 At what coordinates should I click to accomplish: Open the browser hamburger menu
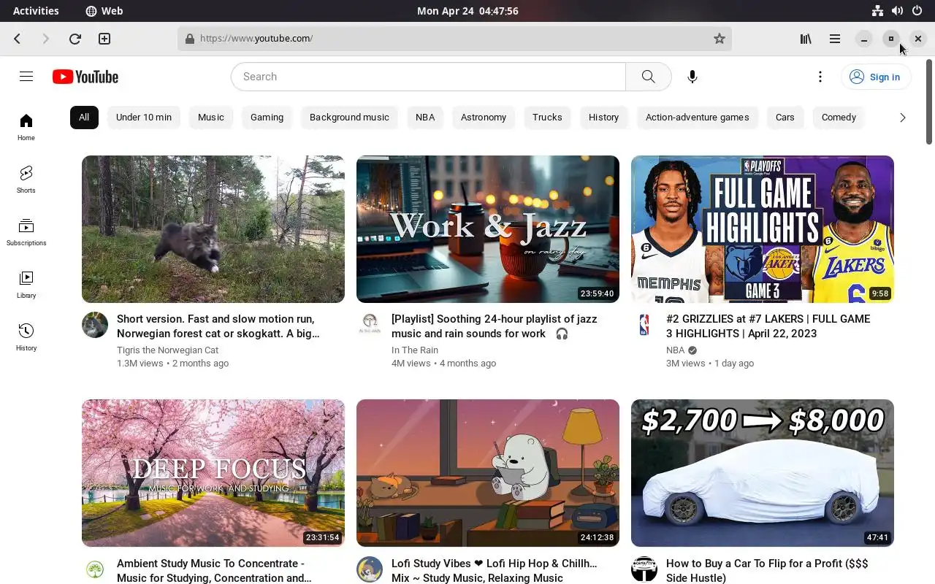pos(835,39)
